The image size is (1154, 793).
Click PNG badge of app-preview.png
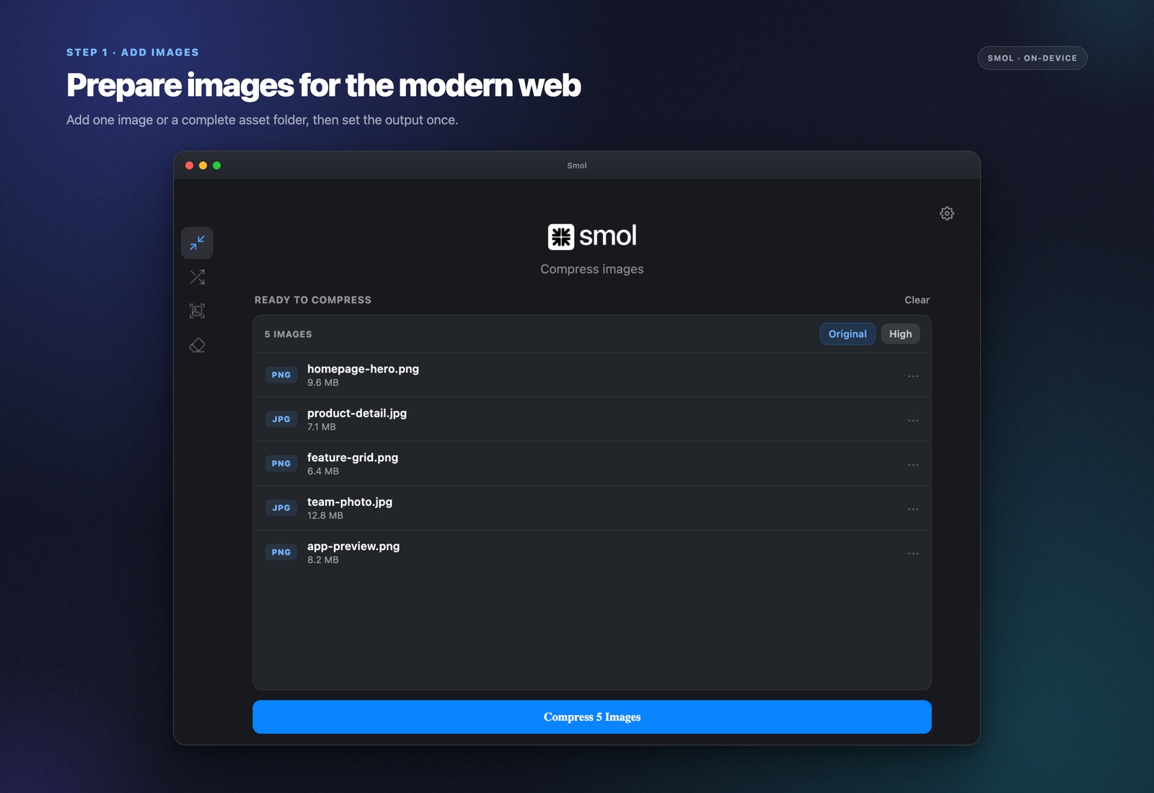pos(281,552)
